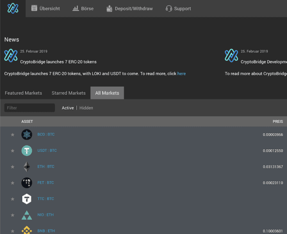Open the TTC : BTC market link
Viewport: 287px width, 234px height.
pyautogui.click(x=46, y=199)
